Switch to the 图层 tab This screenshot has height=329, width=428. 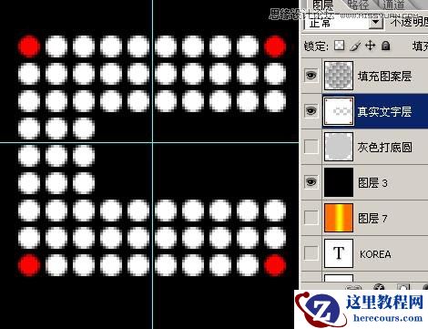click(x=322, y=5)
